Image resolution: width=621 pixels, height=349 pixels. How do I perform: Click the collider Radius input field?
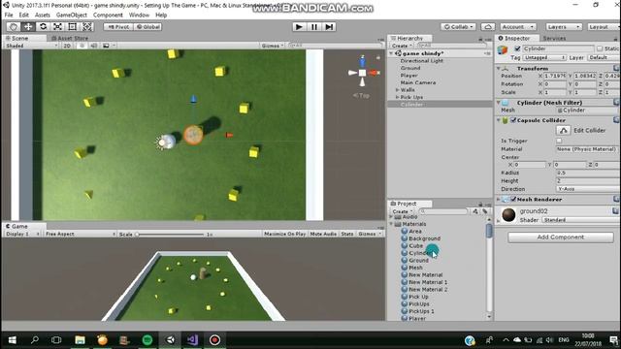588,173
